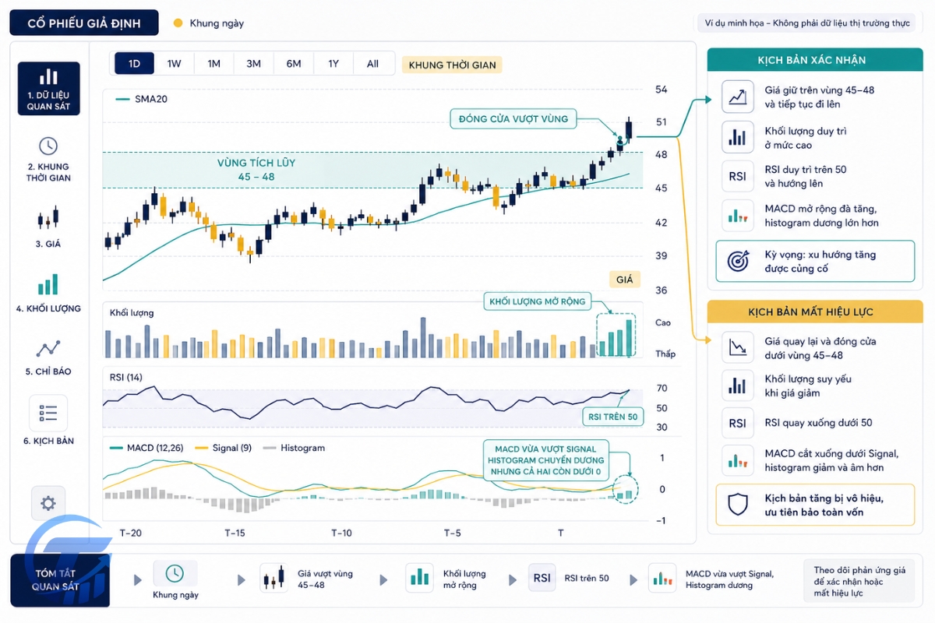
Task: Click the 'TÓM TẮT QUAN SÁT' button
Action: (60, 580)
